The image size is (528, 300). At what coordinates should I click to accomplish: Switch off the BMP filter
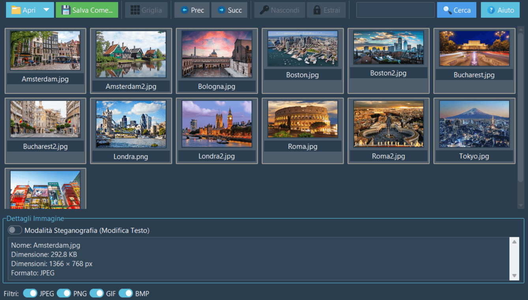click(x=126, y=293)
